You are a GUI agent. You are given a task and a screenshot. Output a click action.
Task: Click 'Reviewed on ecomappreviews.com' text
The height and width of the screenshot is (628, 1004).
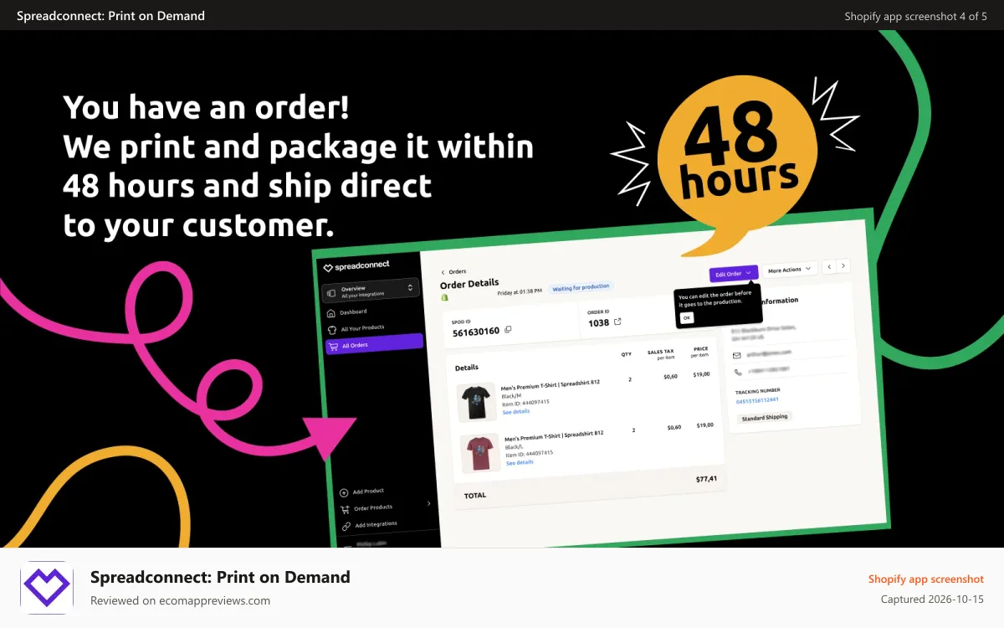tap(180, 600)
